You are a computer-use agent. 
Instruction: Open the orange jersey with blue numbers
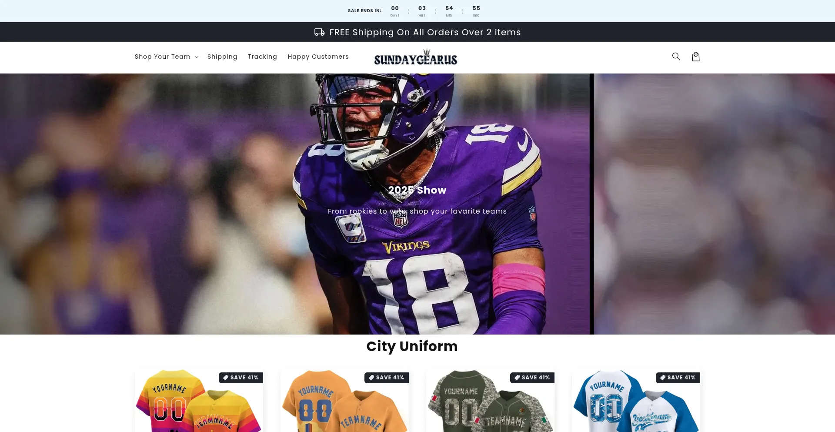point(344,401)
